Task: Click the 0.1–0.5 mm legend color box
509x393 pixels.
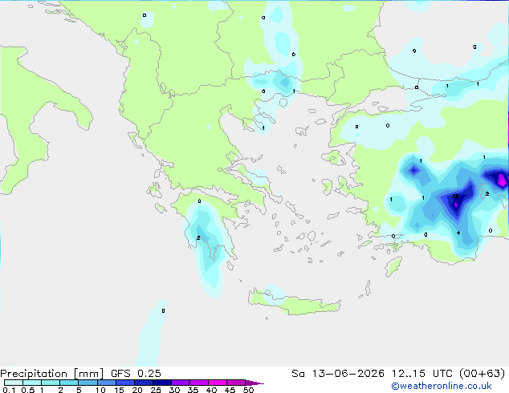Action: point(14,383)
